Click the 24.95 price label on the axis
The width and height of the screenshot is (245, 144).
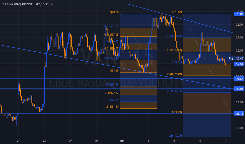pyautogui.click(x=239, y=64)
